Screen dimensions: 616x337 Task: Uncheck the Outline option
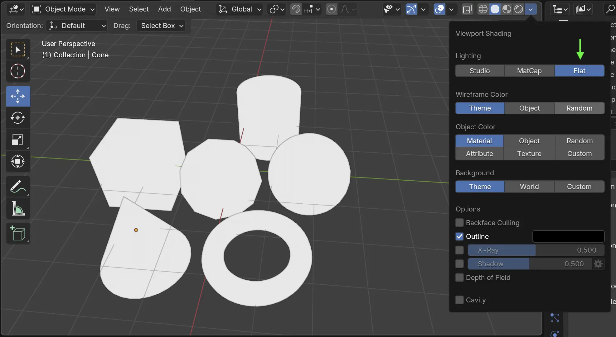coord(459,236)
